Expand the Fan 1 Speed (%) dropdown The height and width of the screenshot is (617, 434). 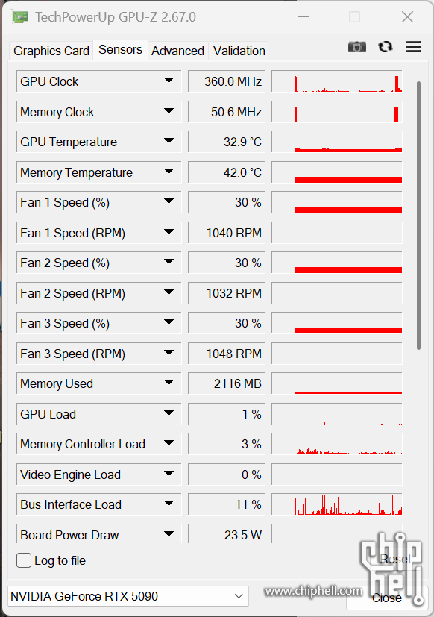point(169,201)
